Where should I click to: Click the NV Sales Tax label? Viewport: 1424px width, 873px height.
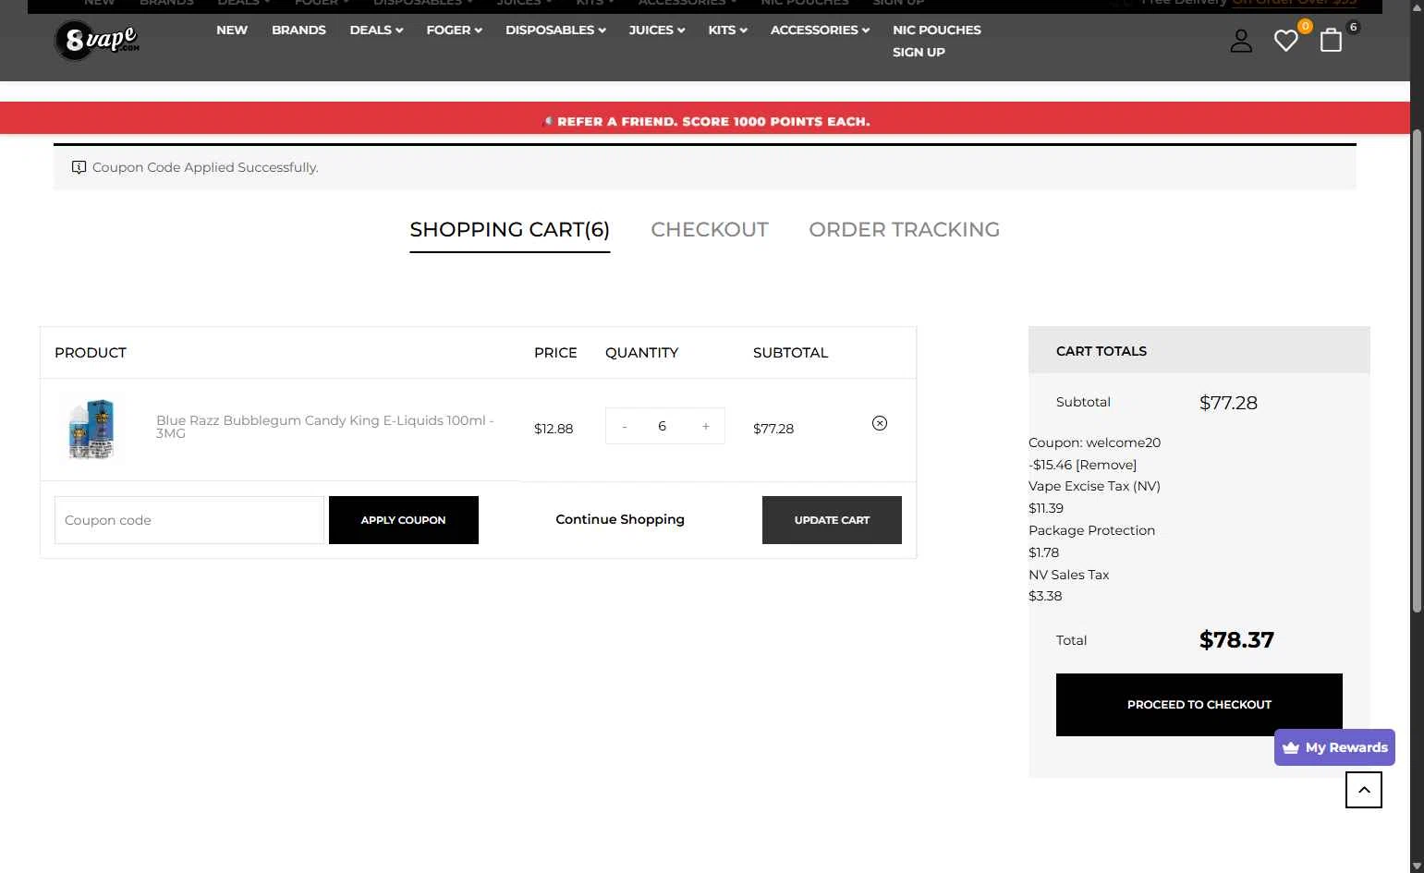1068,575
